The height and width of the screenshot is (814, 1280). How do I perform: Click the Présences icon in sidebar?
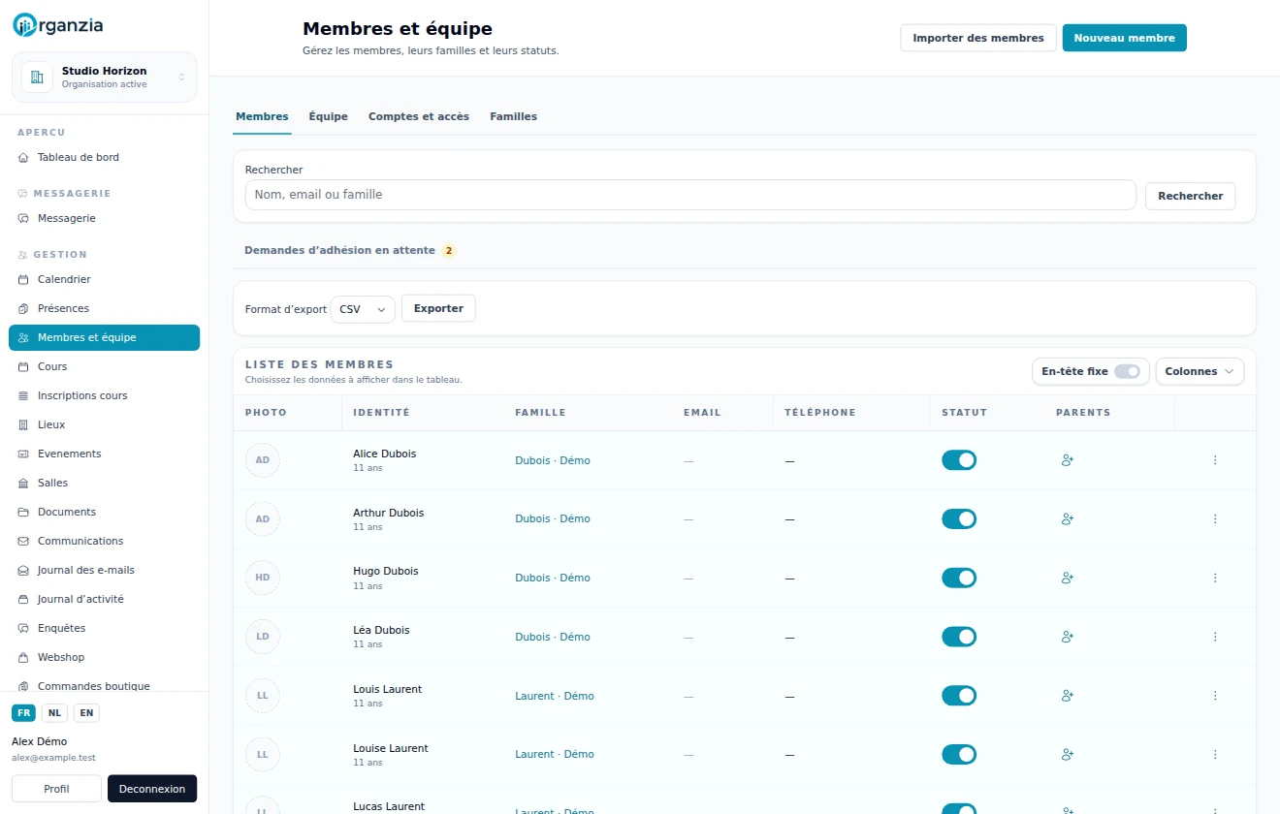[23, 309]
